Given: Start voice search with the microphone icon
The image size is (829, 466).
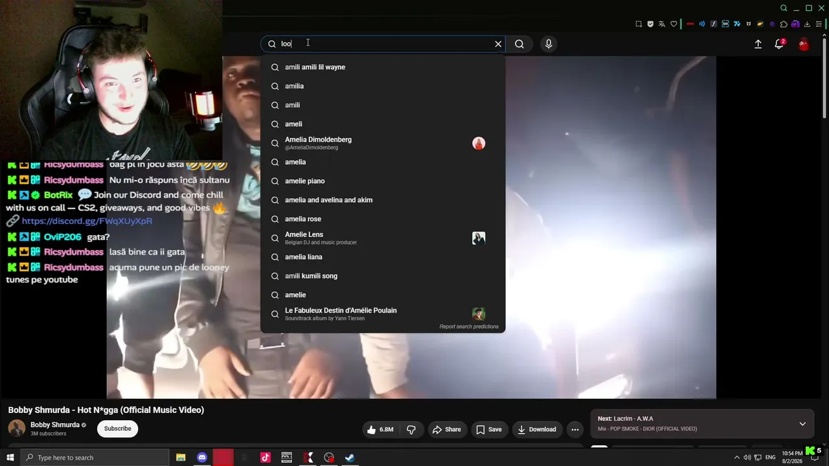Looking at the screenshot, I should pos(549,44).
